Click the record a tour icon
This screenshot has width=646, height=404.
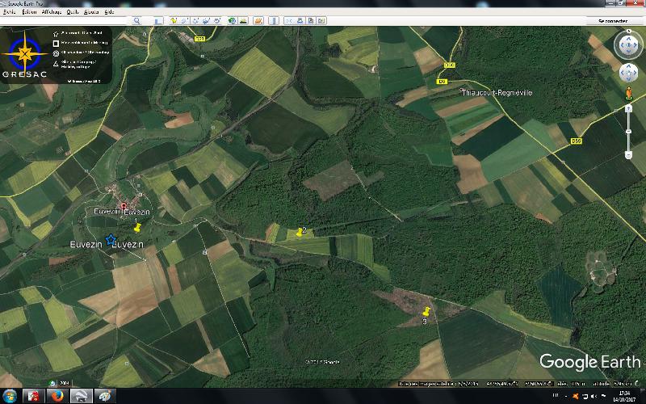pyautogui.click(x=217, y=21)
